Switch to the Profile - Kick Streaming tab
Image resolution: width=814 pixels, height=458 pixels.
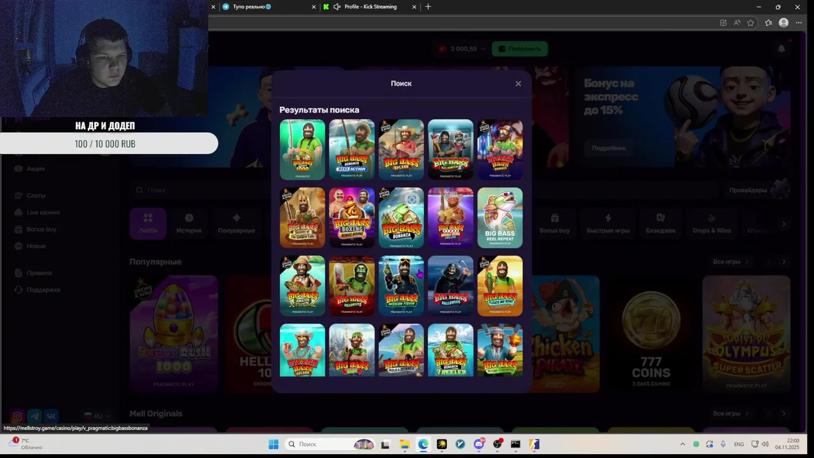370,7
